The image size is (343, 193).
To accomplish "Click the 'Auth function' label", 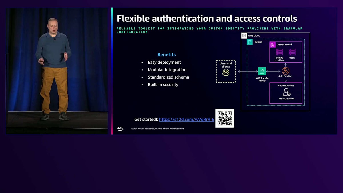I will [x=285, y=76].
